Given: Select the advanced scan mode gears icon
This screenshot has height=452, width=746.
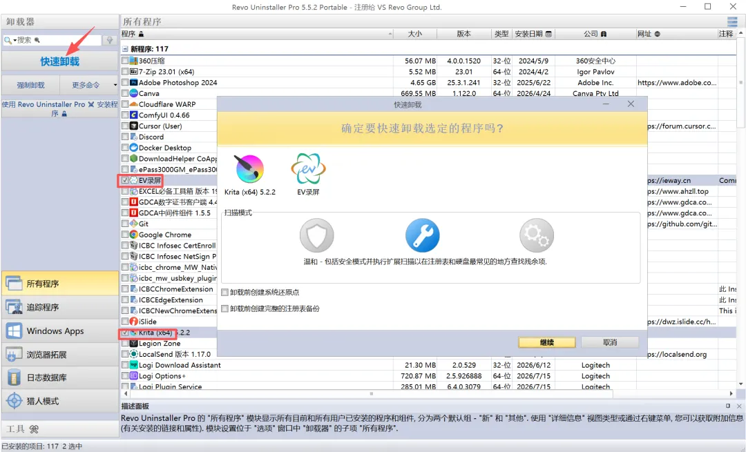Looking at the screenshot, I should (x=537, y=235).
